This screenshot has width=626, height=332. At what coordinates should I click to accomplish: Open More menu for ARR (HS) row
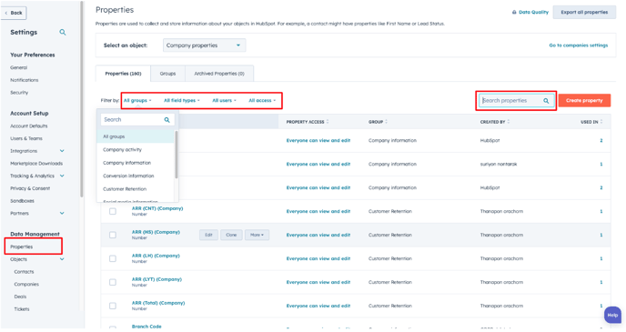pyautogui.click(x=257, y=235)
